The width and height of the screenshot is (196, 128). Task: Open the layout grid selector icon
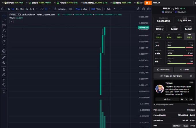tap(70, 9)
